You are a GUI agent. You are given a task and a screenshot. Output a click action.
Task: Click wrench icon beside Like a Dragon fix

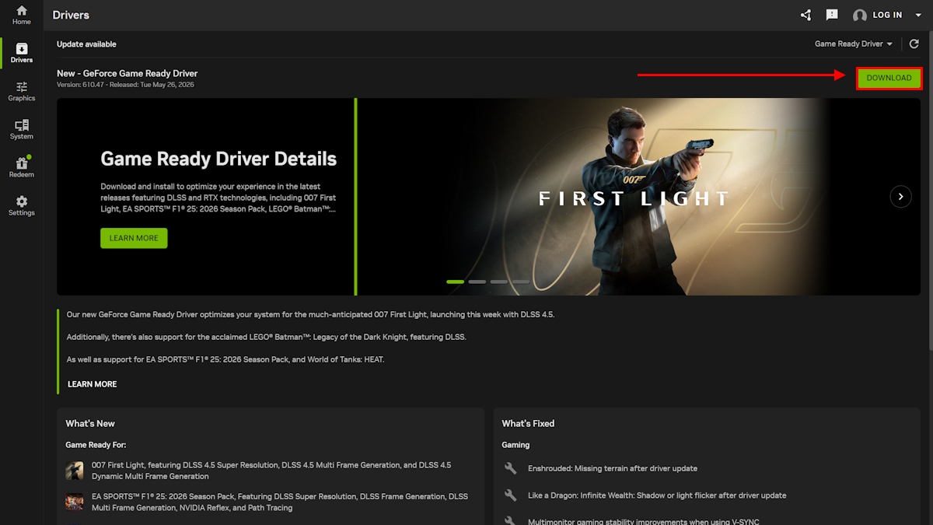pos(511,495)
